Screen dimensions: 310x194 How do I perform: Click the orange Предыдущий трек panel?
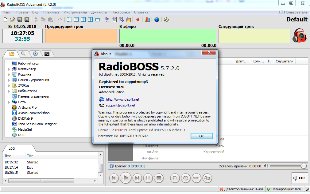click(x=81, y=36)
